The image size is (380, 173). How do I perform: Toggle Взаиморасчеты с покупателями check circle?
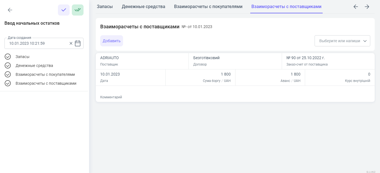tap(8, 74)
